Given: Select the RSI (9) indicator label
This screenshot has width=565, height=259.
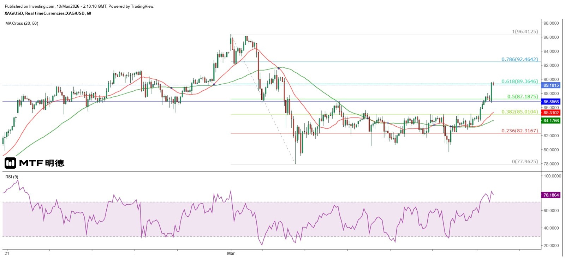Looking at the screenshot, I should [12, 177].
